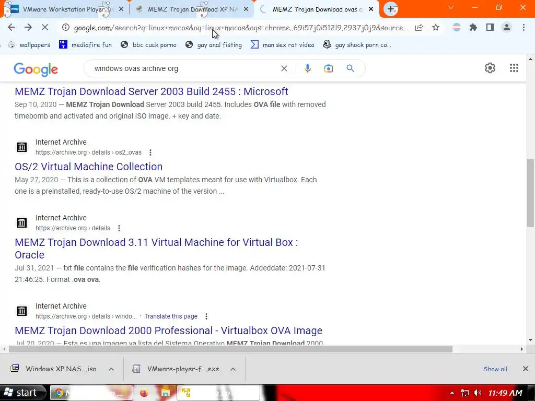Open Google quick settings gear

(x=490, y=68)
